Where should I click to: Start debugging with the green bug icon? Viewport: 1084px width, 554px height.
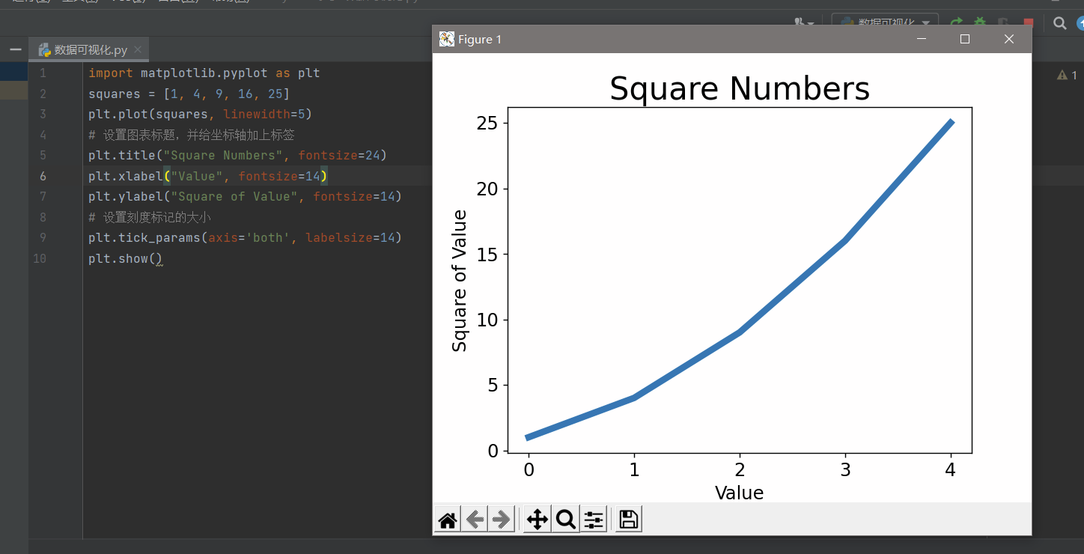(x=979, y=23)
